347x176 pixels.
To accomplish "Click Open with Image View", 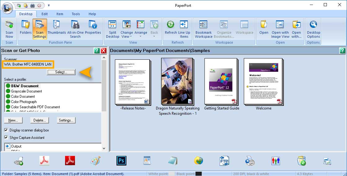I will (280, 29).
